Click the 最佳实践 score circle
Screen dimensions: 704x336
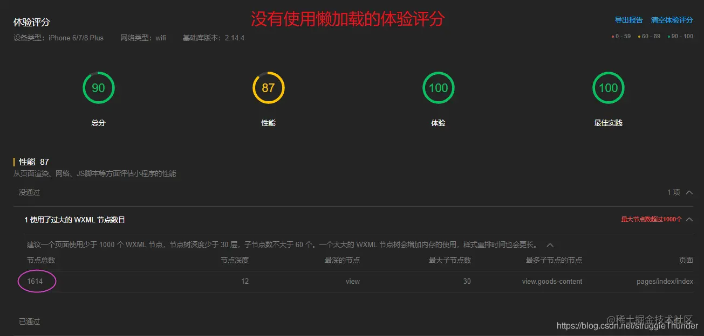pyautogui.click(x=608, y=88)
